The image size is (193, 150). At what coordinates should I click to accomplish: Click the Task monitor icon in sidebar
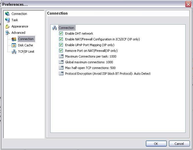[7, 20]
